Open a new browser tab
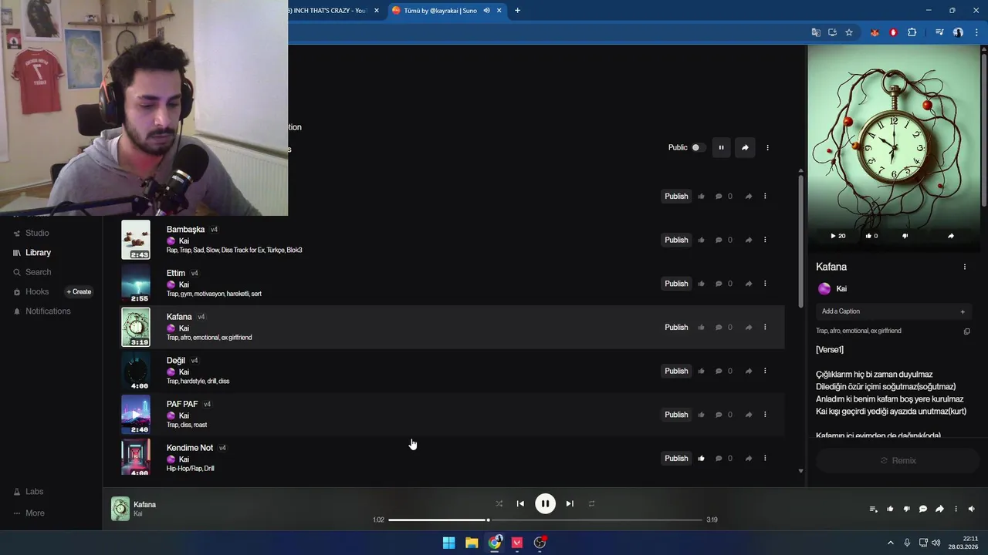This screenshot has height=555, width=988. 517,11
